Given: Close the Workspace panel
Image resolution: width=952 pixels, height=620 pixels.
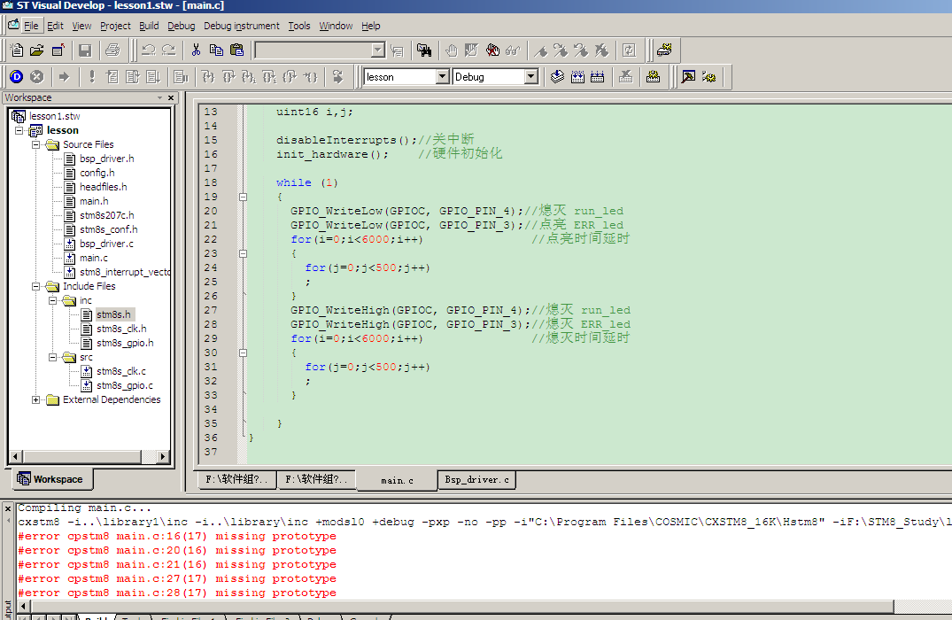Looking at the screenshot, I should (x=171, y=97).
